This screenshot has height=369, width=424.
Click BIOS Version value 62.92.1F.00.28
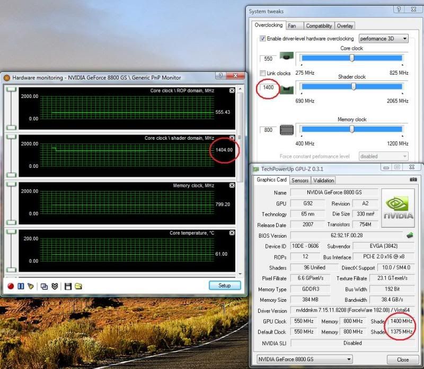[x=347, y=235]
